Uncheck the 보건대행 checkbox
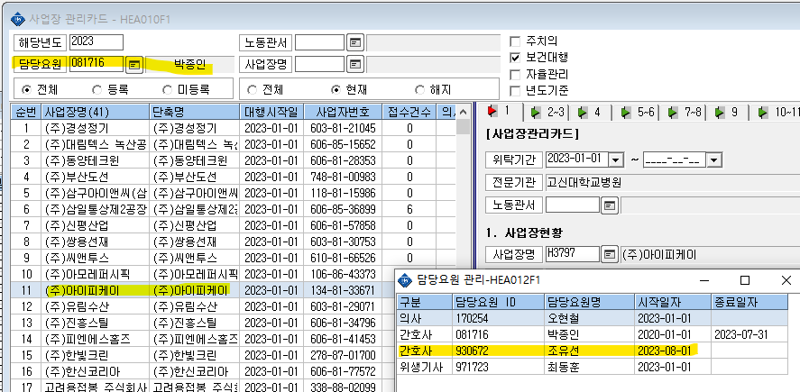 [515, 58]
